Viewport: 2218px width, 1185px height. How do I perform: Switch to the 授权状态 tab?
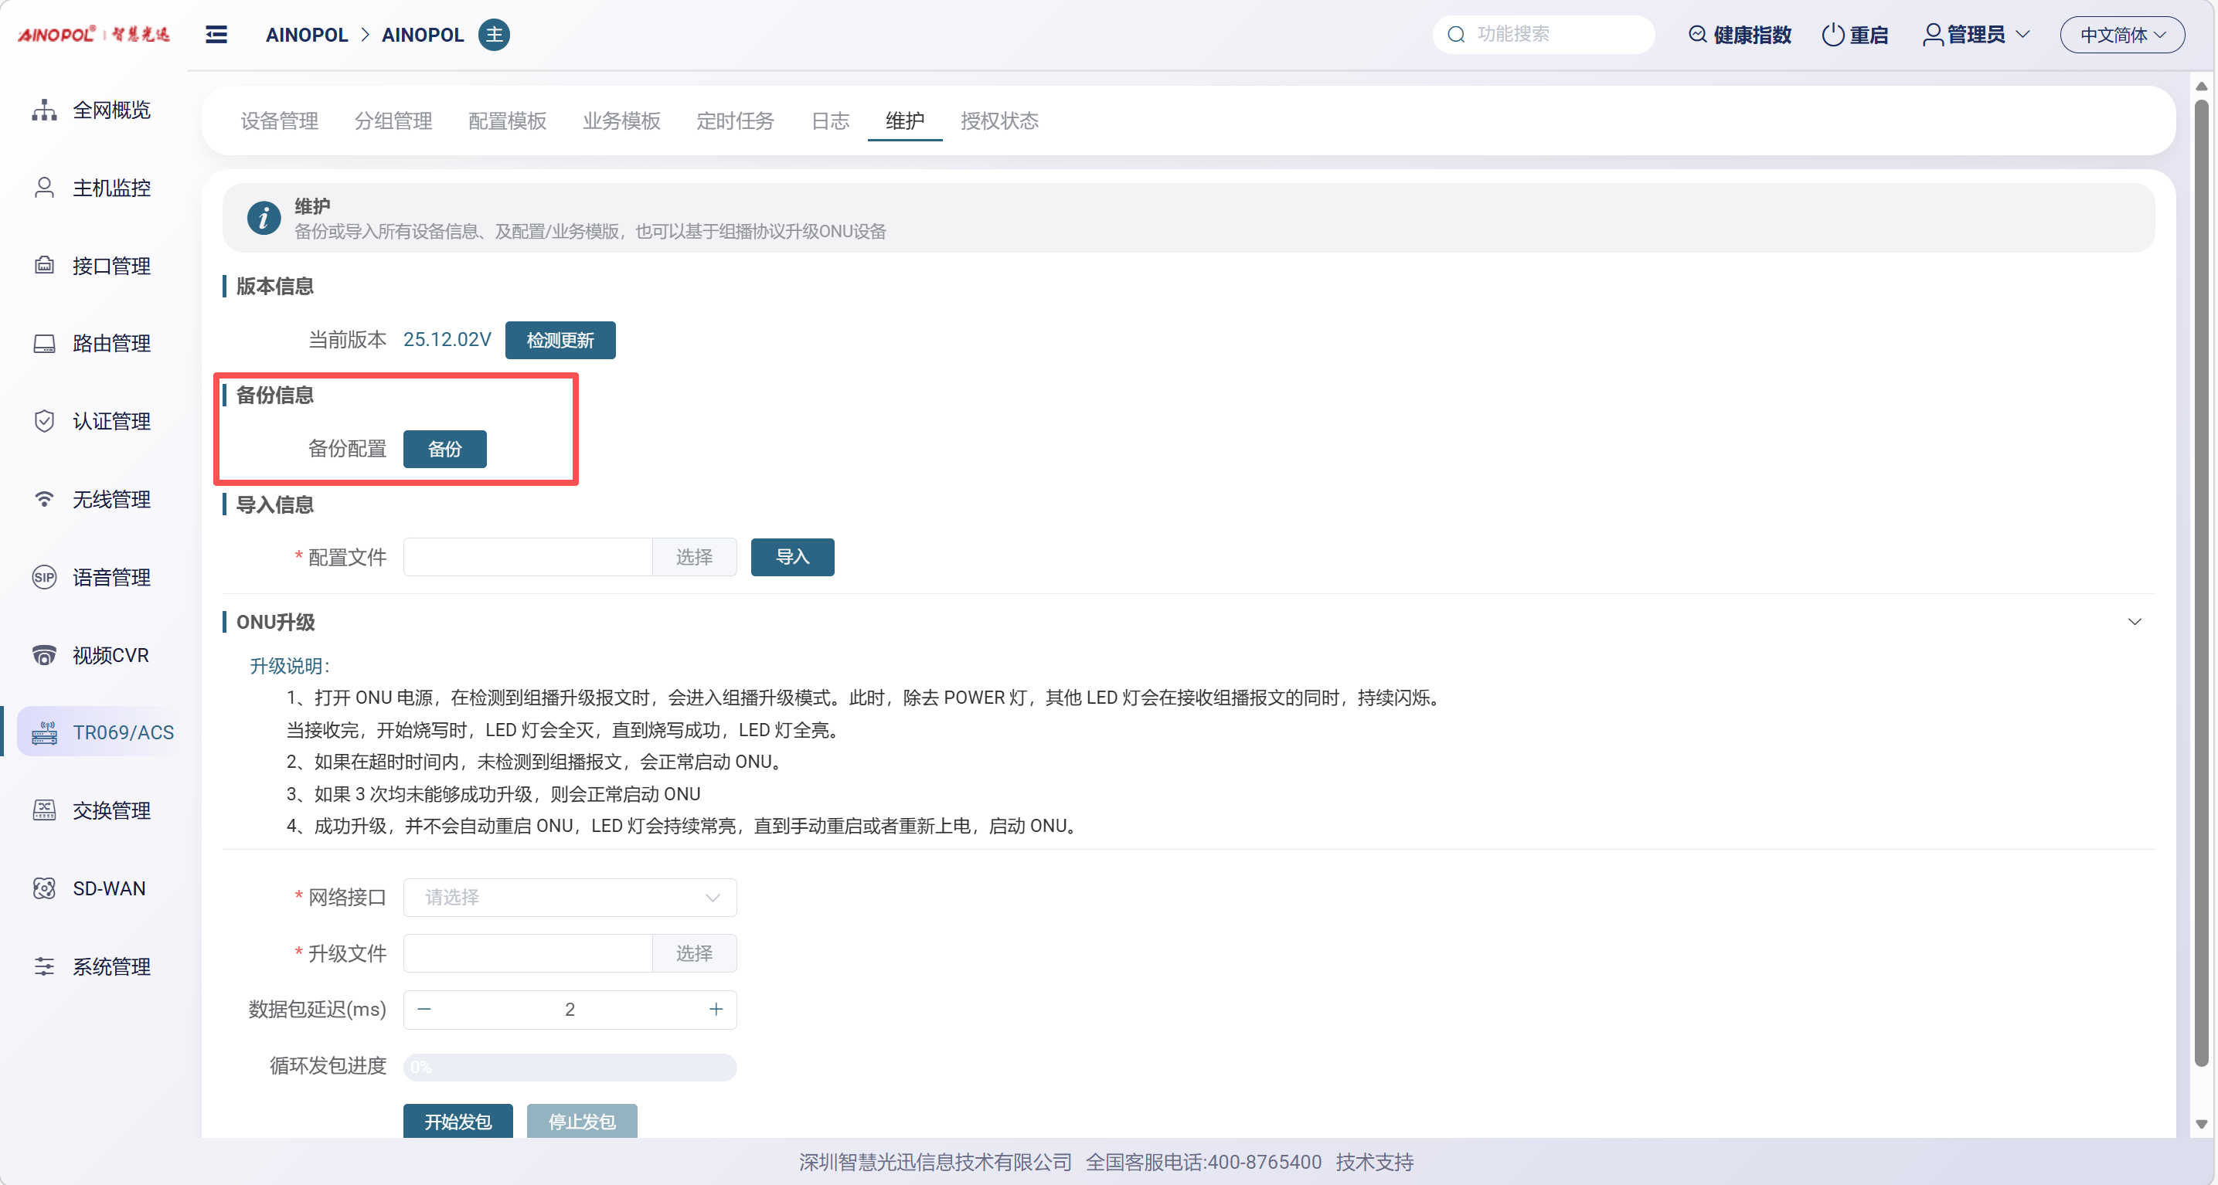[998, 121]
